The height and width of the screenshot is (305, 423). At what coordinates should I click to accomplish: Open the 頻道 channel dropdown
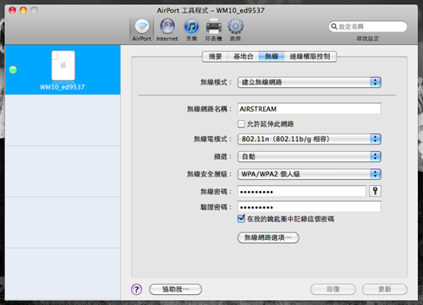[310, 156]
